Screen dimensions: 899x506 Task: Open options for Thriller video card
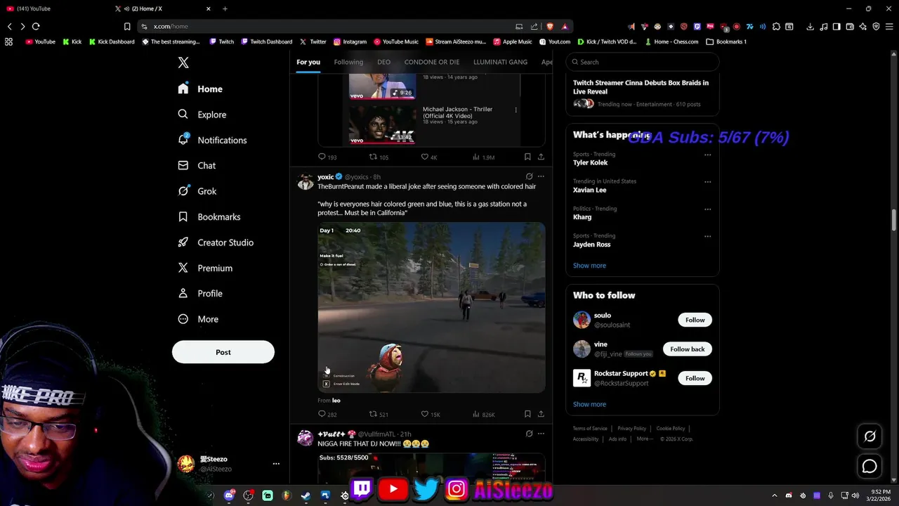point(516,110)
